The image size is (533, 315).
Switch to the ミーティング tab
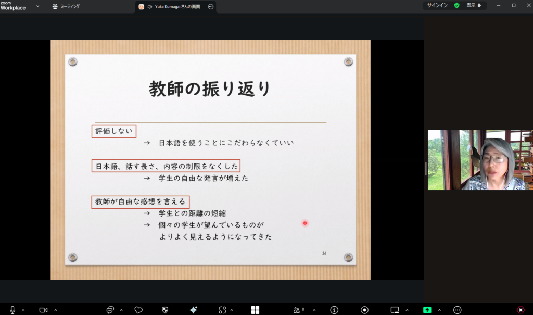tap(66, 7)
